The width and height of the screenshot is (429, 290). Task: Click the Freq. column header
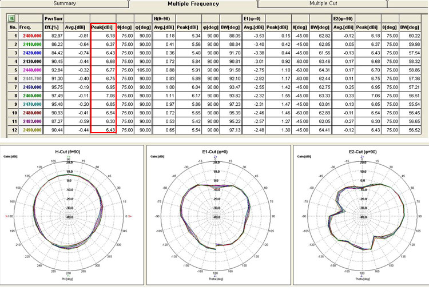pyautogui.click(x=30, y=27)
